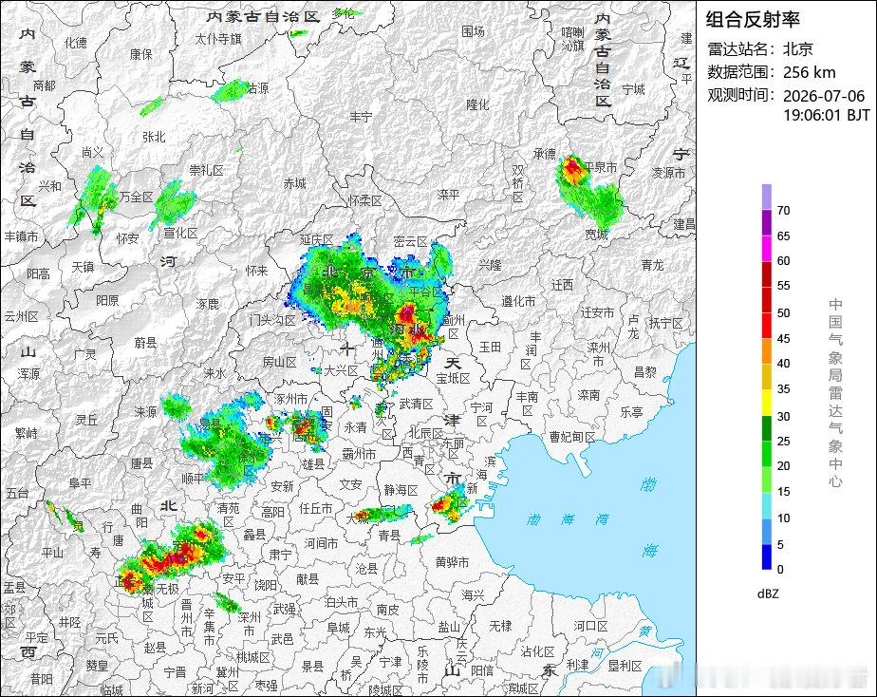Click the 遵化市 map label

pos(518,302)
